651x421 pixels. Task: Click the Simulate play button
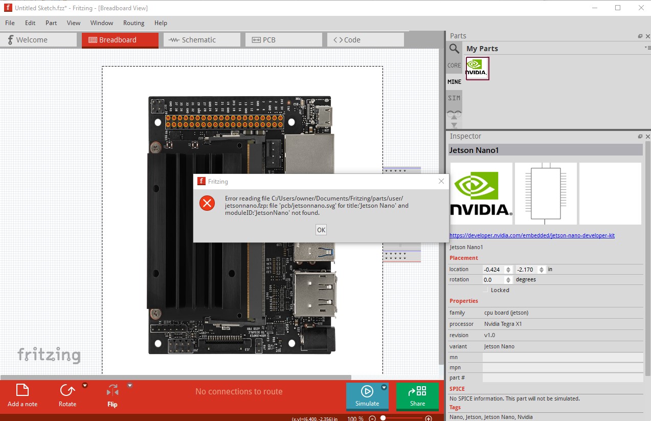(367, 391)
